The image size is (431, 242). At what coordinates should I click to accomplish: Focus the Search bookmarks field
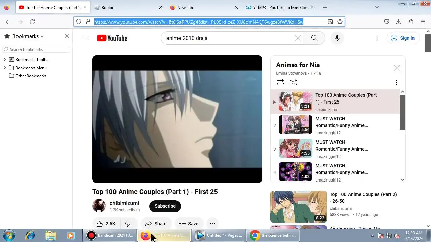pyautogui.click(x=36, y=49)
